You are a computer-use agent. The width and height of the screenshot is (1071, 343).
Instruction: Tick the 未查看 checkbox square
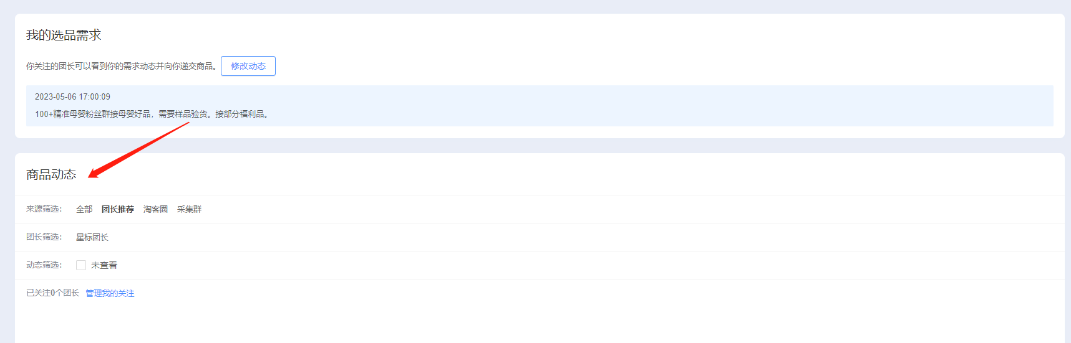click(81, 265)
